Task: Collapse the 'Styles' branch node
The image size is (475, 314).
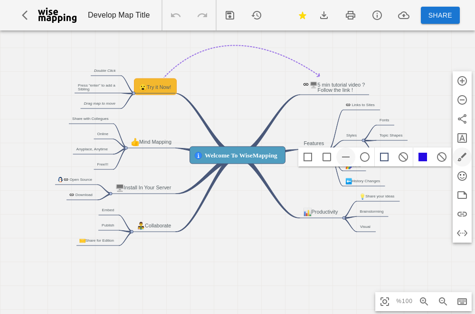Action: tap(363, 140)
